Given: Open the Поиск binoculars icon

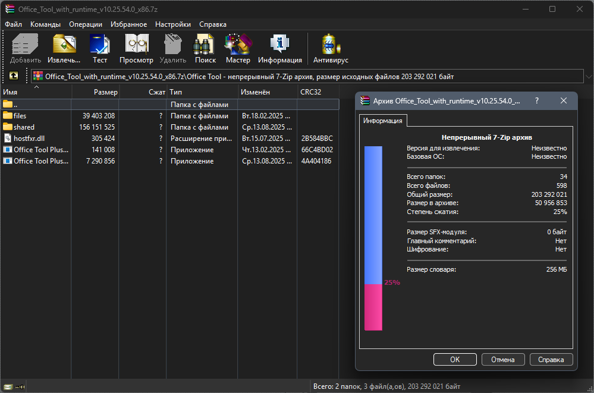Looking at the screenshot, I should click(x=204, y=44).
